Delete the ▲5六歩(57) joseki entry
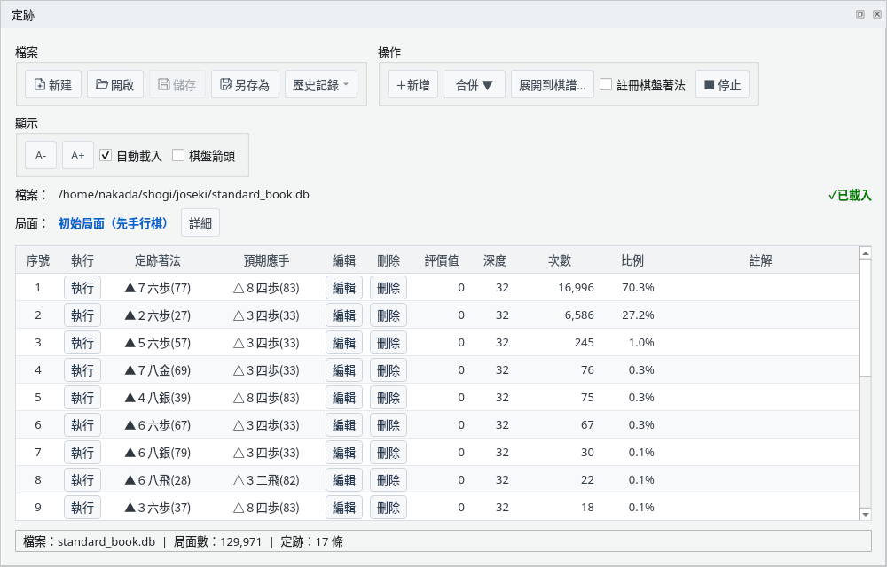 click(389, 343)
